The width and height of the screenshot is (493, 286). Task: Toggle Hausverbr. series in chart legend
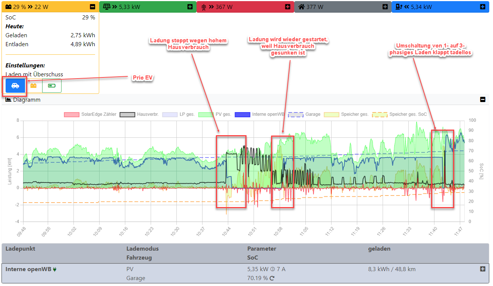127,114
